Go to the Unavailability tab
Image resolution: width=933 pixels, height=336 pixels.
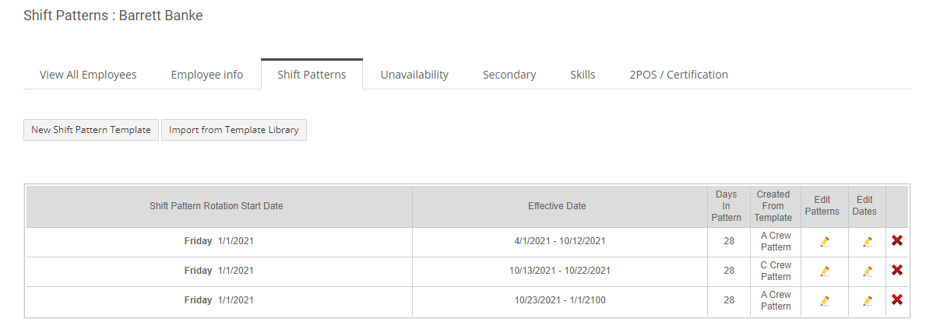pos(415,75)
